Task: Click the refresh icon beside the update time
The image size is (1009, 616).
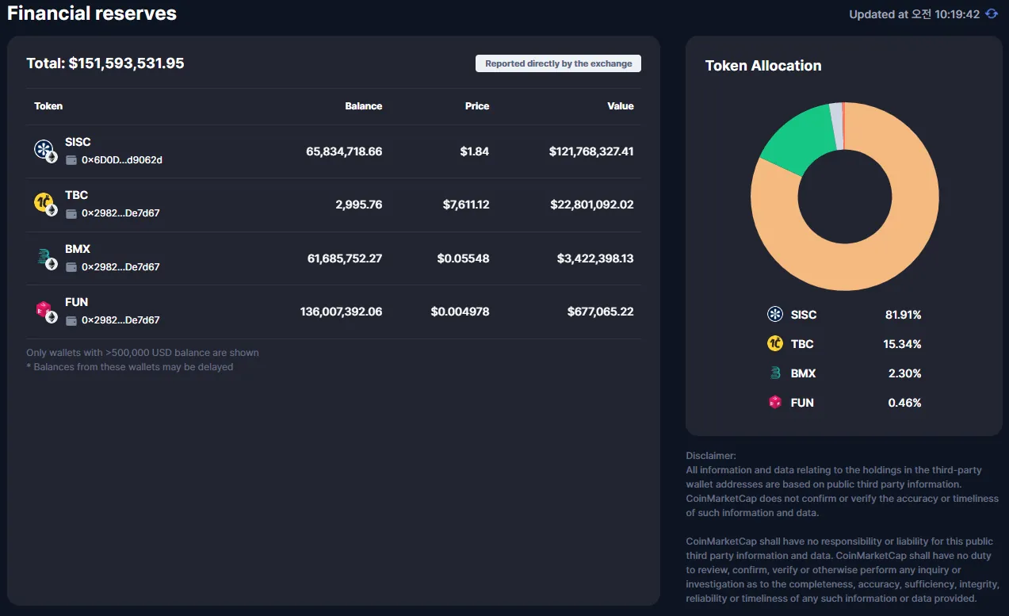Action: point(992,14)
